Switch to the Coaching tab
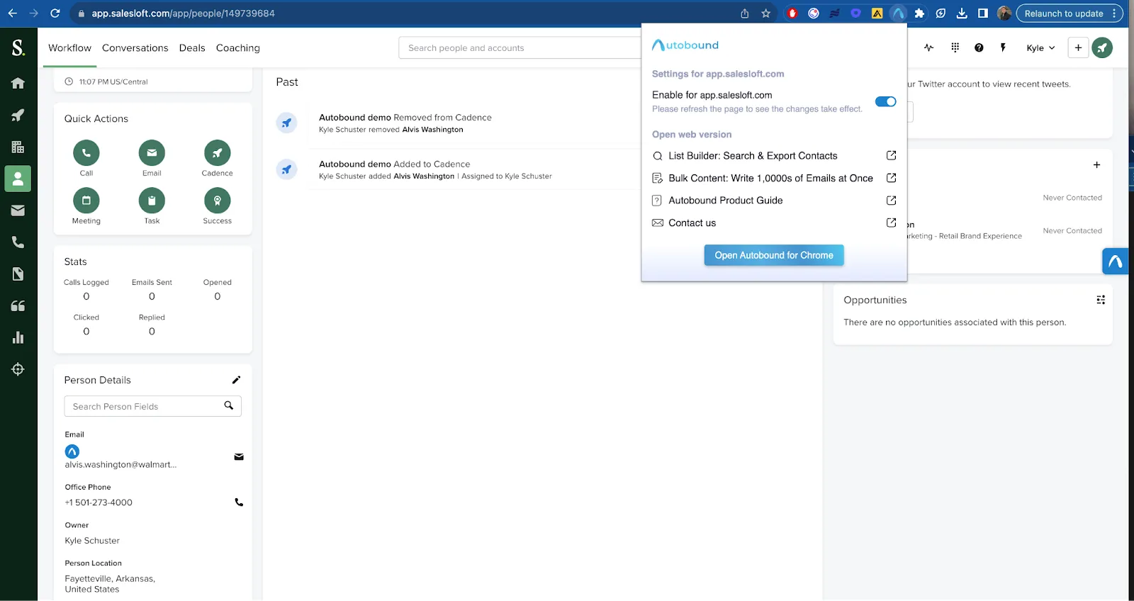The image size is (1134, 601). click(238, 47)
